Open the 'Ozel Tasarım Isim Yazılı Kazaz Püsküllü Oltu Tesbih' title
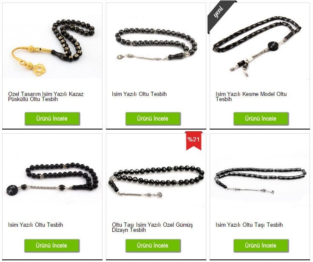The image size is (313, 262). 46,96
